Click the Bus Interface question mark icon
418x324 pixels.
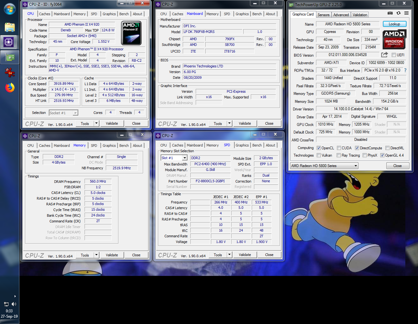pyautogui.click(x=405, y=70)
